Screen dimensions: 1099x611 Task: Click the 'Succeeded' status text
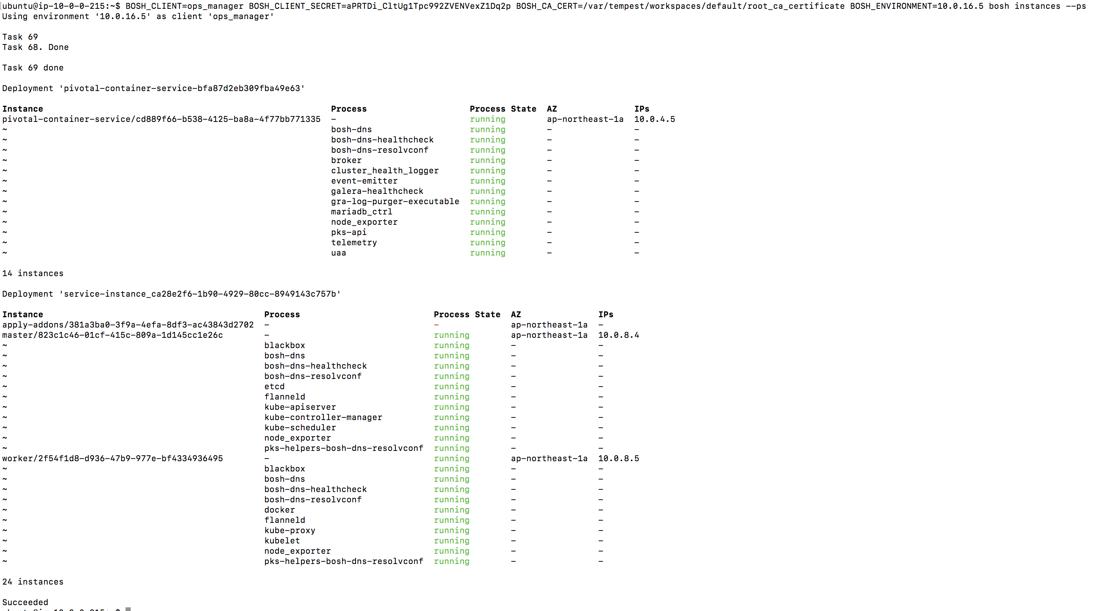pyautogui.click(x=25, y=603)
